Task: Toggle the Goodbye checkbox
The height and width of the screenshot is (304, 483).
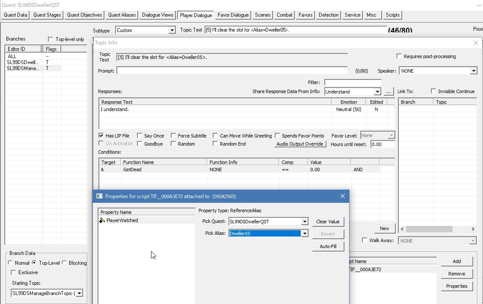Action: point(139,143)
